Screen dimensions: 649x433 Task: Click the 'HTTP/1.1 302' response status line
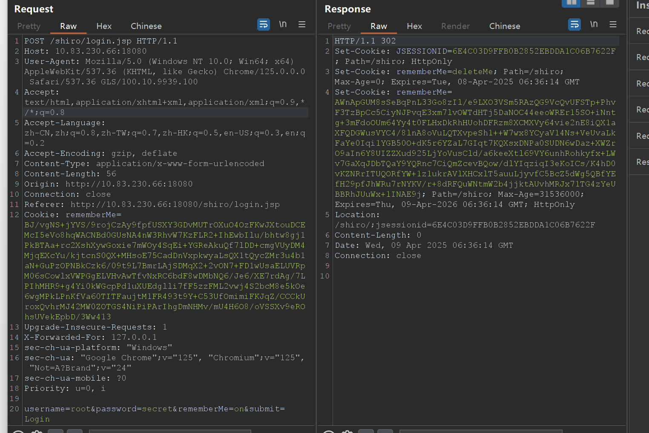click(x=365, y=41)
